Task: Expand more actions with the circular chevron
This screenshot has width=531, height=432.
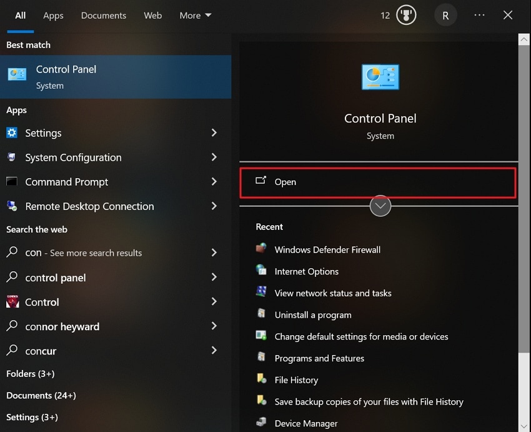Action: (380, 206)
